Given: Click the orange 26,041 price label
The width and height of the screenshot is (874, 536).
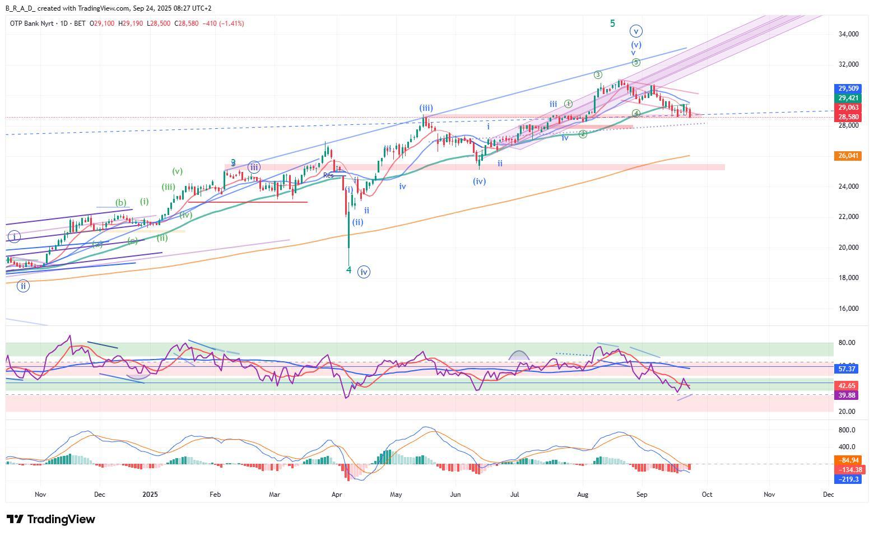Looking at the screenshot, I should pos(848,156).
